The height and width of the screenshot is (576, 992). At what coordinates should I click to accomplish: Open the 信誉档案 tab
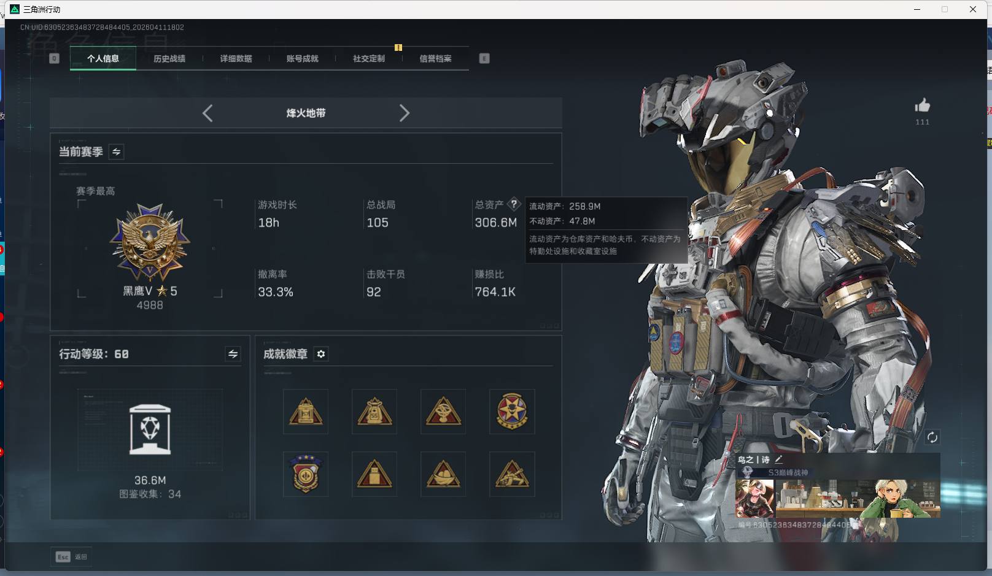435,59
